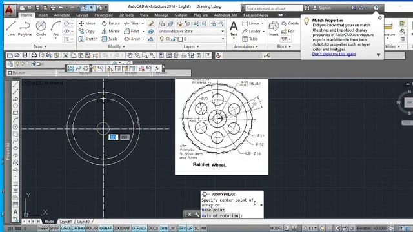Click the command line customize wrench icon
413x232 pixels.
pyautogui.click(x=197, y=215)
